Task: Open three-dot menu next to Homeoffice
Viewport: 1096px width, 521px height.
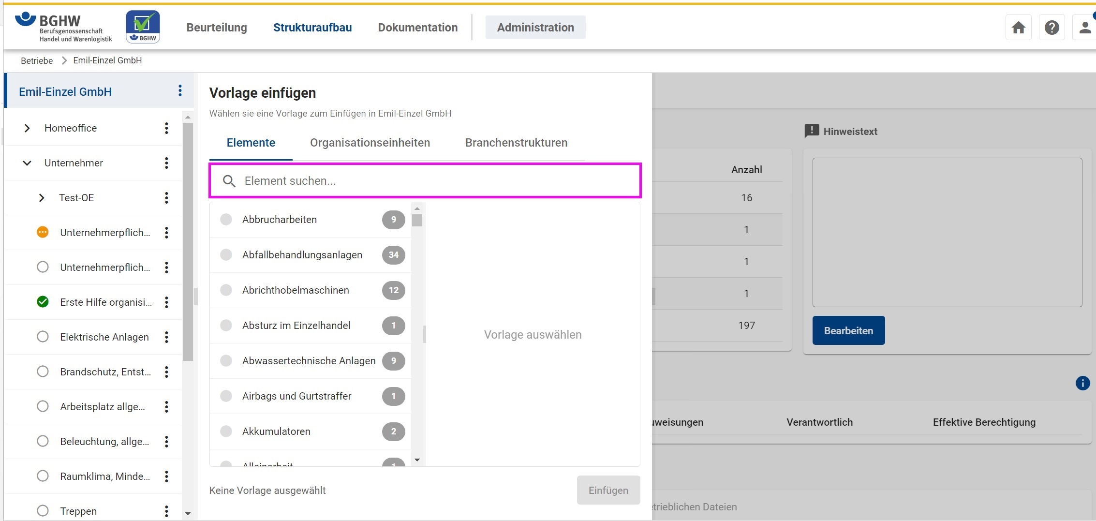Action: [166, 128]
